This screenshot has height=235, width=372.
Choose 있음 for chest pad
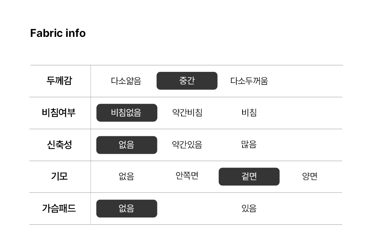click(249, 209)
